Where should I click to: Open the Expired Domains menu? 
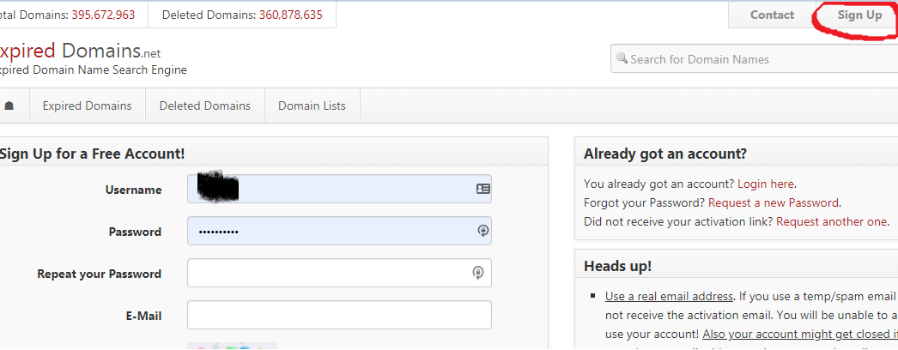(87, 106)
